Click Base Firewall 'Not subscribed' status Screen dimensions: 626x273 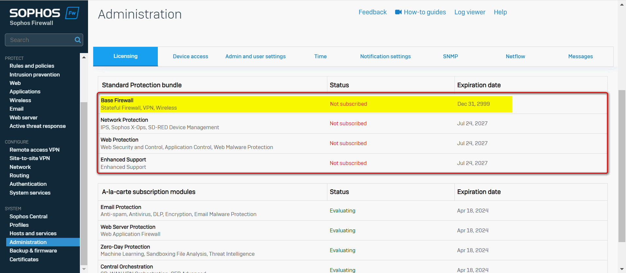pos(349,104)
